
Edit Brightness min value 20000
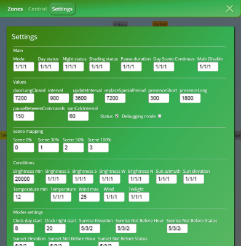(x=23, y=179)
